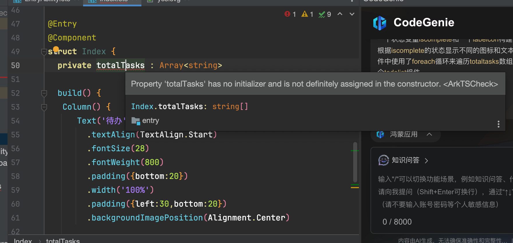The image size is (513, 243).
Task: Click the fontSize(28) call
Action: click(x=118, y=148)
